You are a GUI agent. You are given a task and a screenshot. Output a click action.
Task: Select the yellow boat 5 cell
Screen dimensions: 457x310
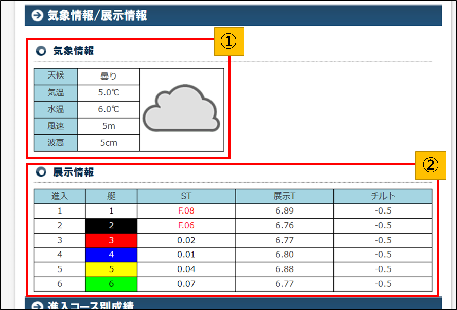(x=111, y=269)
